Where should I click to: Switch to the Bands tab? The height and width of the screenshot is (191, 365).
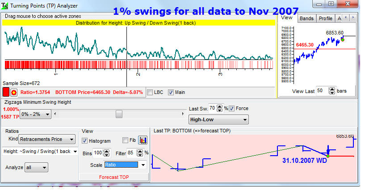pyautogui.click(x=306, y=18)
